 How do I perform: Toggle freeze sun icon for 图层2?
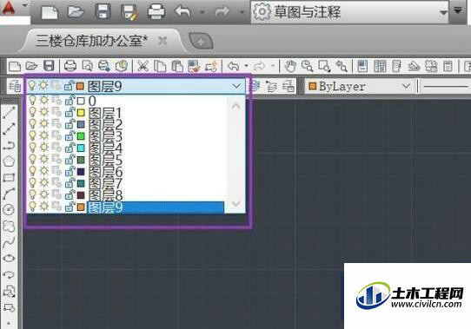point(44,123)
